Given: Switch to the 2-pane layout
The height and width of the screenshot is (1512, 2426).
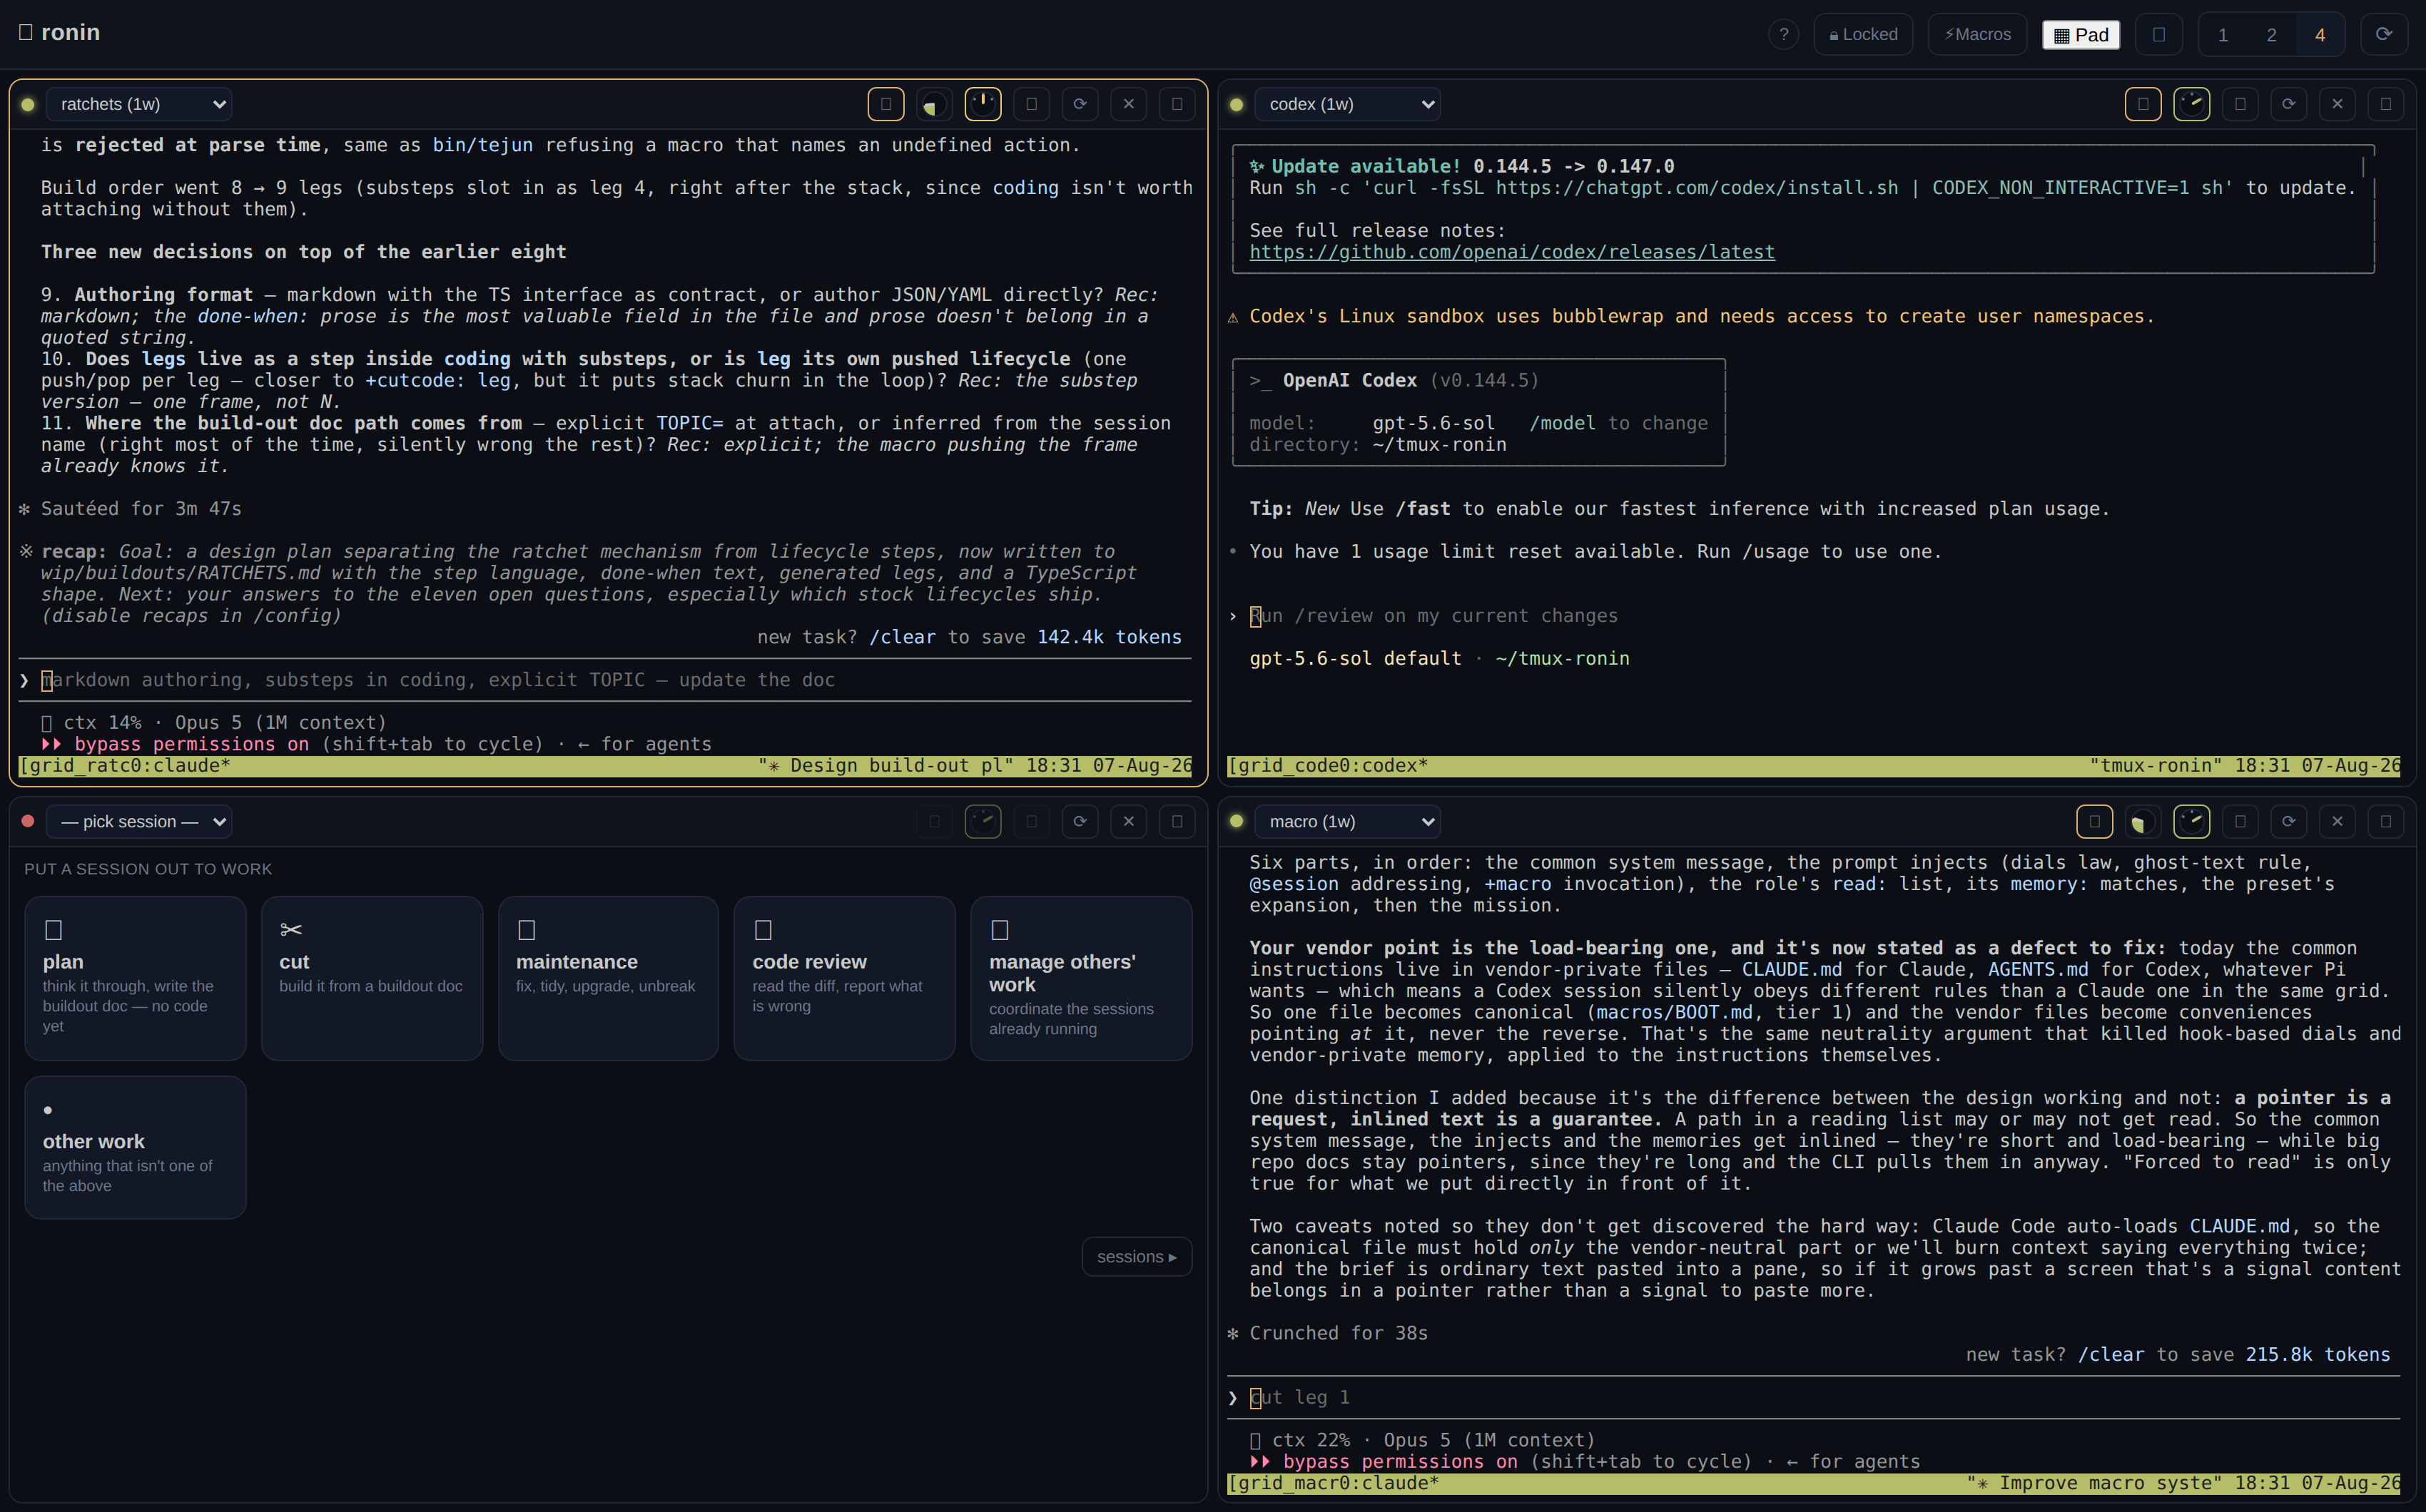Looking at the screenshot, I should (2271, 35).
